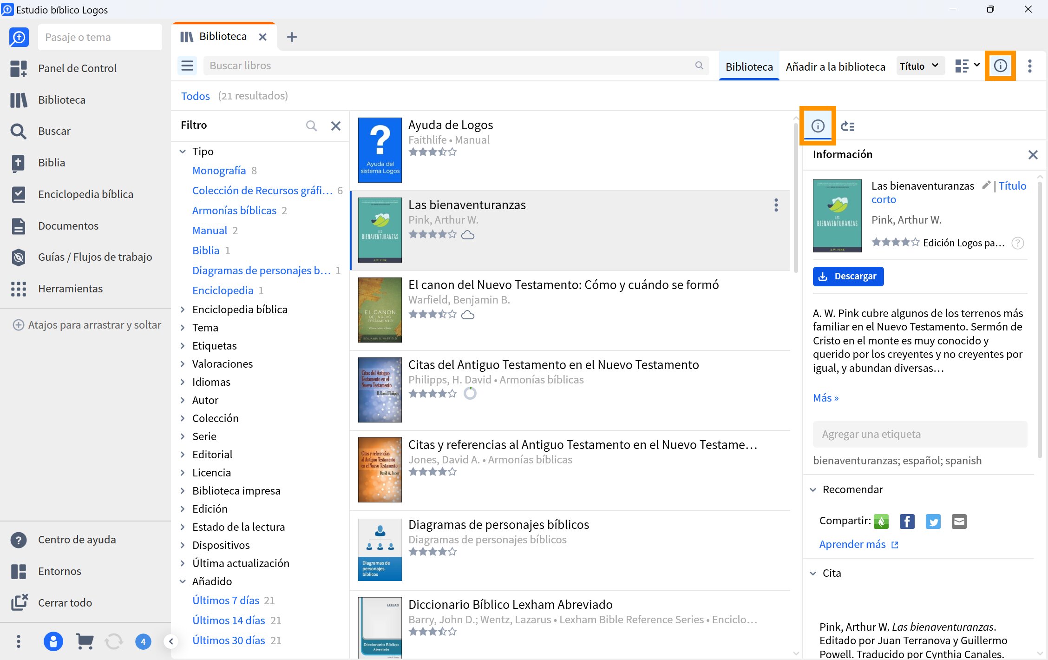The height and width of the screenshot is (660, 1048).
Task: Rate Las bienaventuranzas stars in list
Action: point(432,234)
